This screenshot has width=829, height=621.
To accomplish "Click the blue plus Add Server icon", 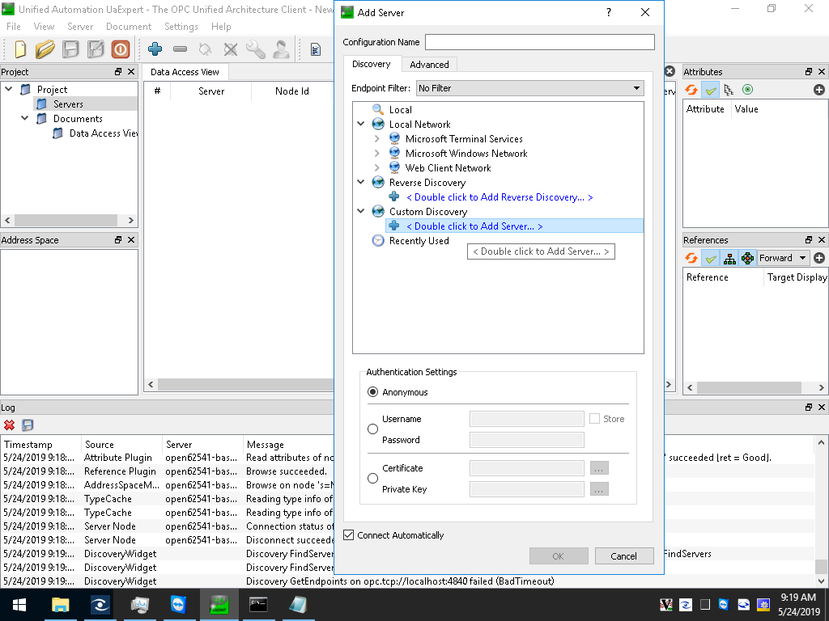I will click(155, 49).
